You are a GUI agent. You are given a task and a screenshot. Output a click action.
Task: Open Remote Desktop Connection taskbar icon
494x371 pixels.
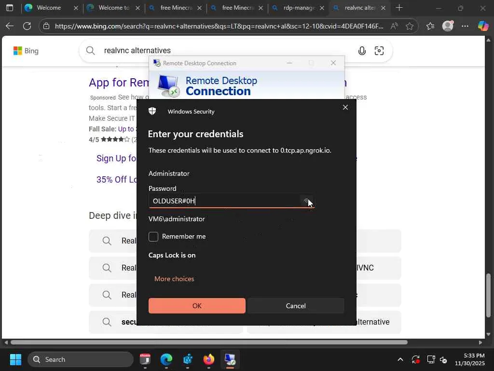click(x=230, y=359)
